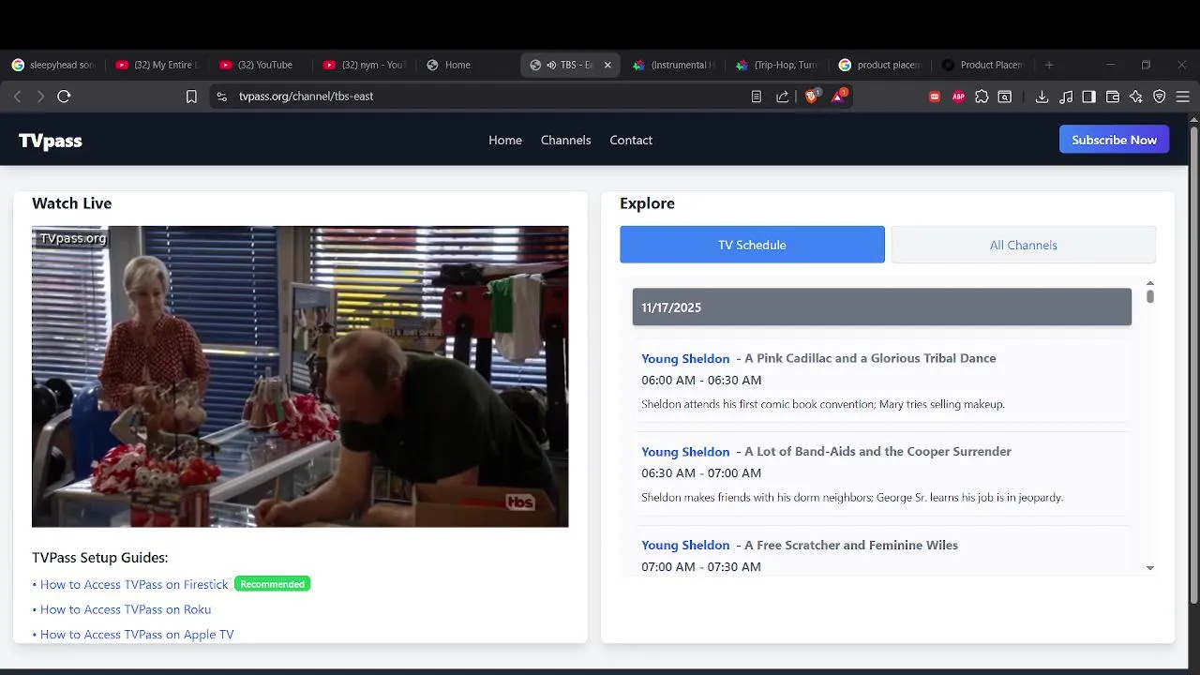Open How to Access TVPass on Roku

tap(126, 609)
